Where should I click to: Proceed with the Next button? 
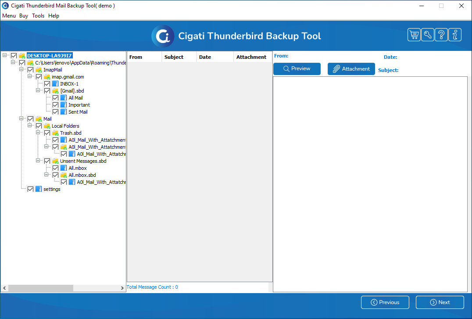tap(440, 302)
